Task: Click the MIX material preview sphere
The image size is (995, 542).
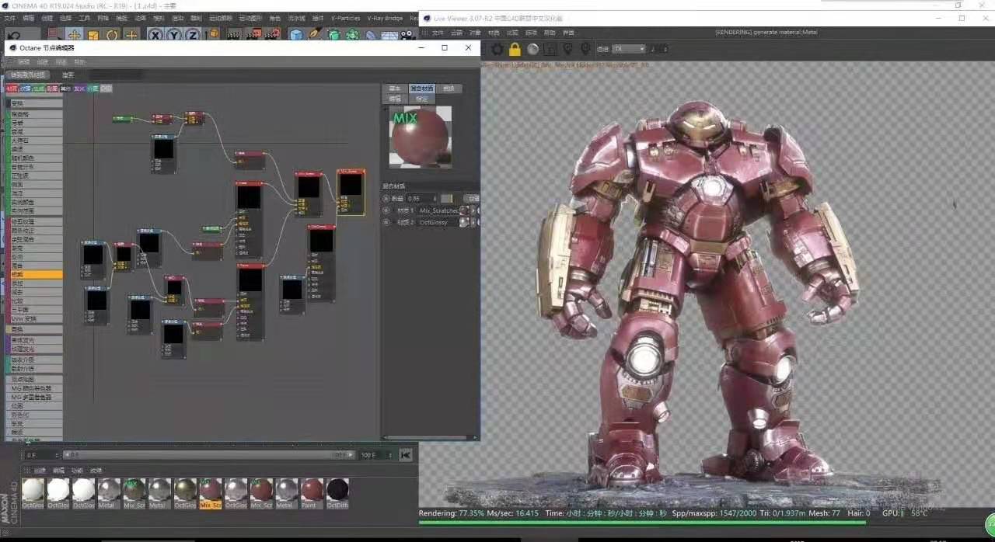Action: [421, 137]
